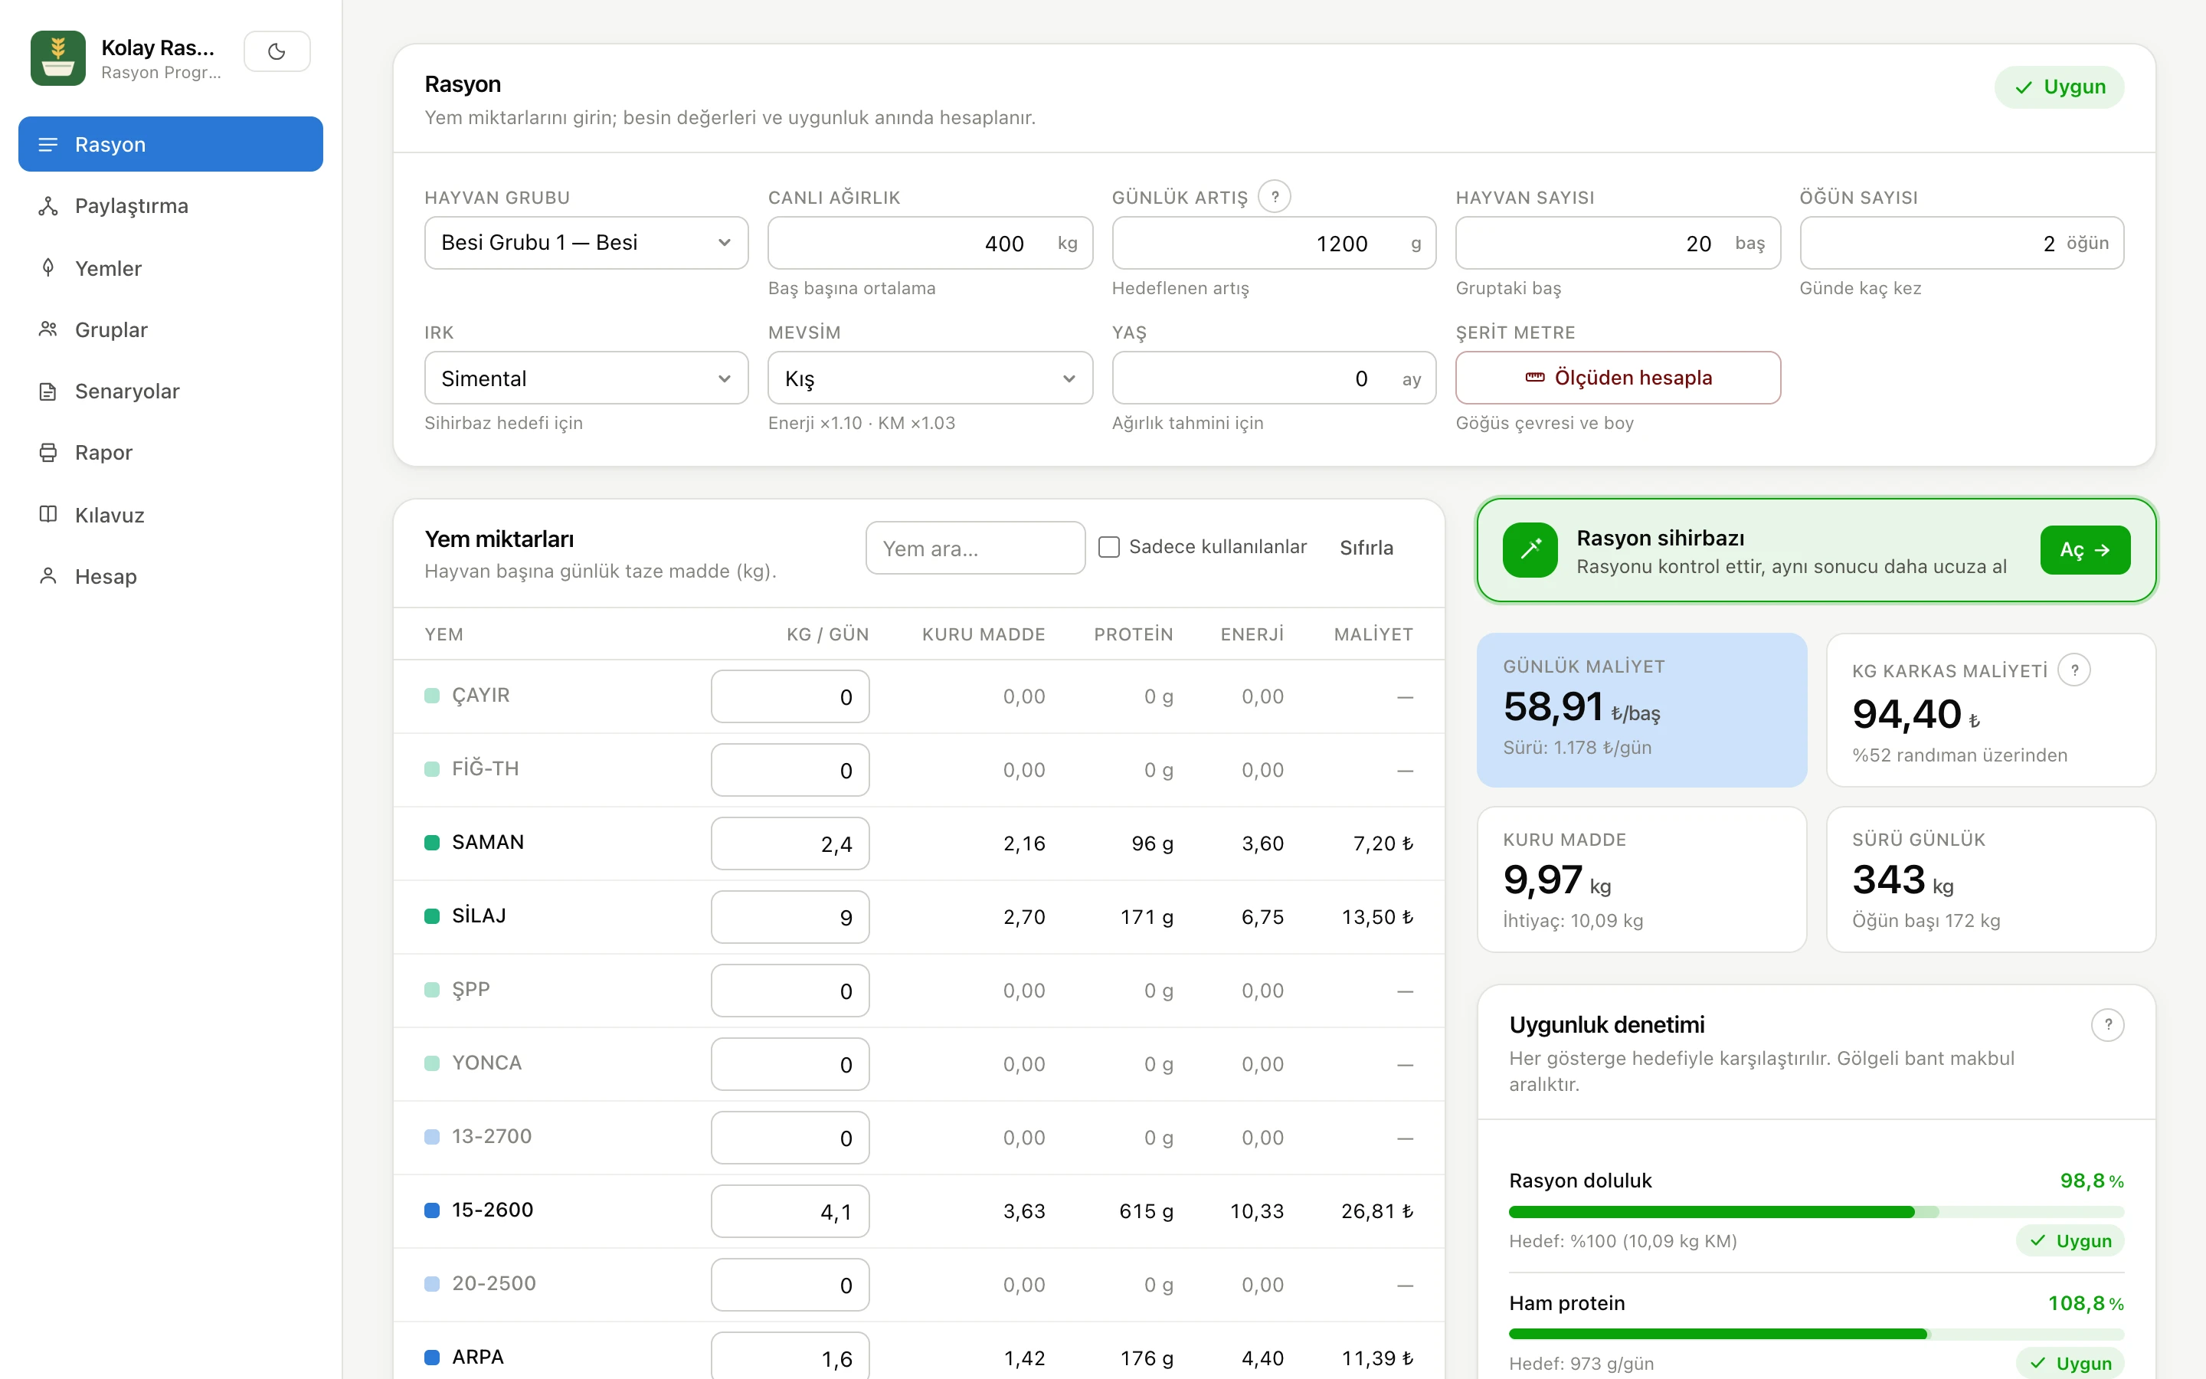Screen dimensions: 2206x1379
Task: Click the Hesap user icon
Action: (x=48, y=576)
